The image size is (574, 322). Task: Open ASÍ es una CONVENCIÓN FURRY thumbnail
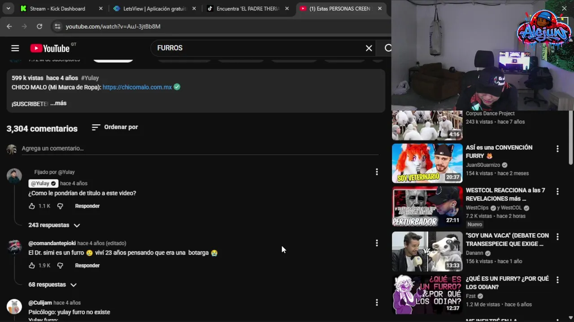pyautogui.click(x=427, y=163)
